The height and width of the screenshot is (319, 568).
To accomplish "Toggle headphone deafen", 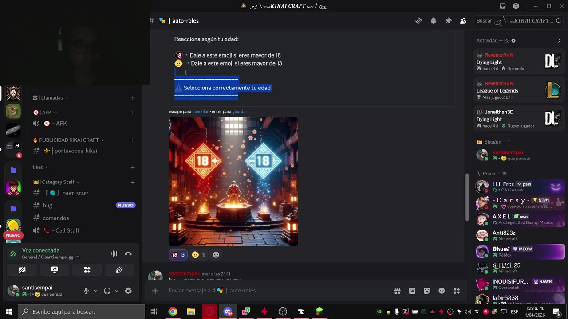I will (x=107, y=291).
